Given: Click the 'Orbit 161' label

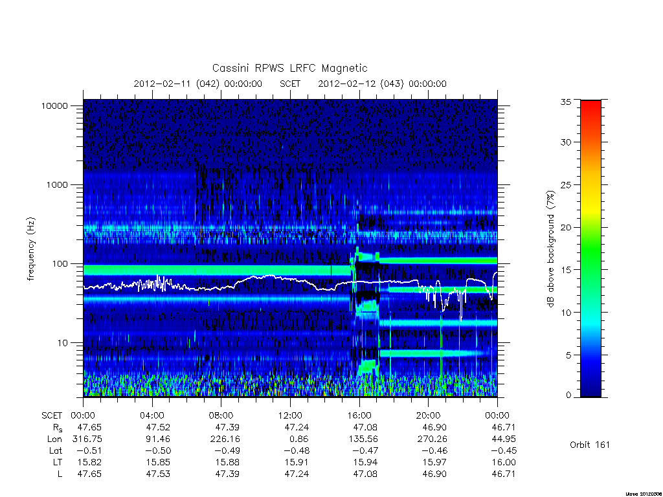Looking at the screenshot, I should pos(590,445).
